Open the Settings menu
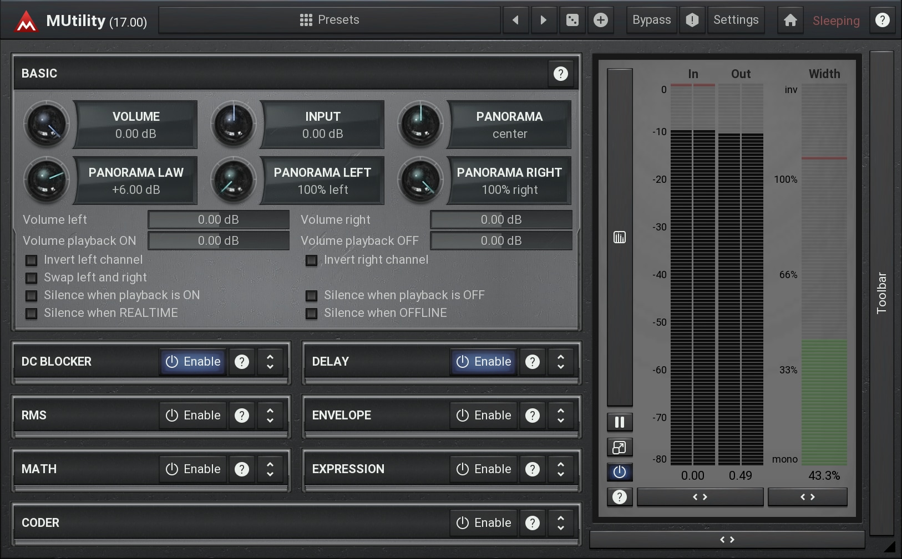Viewport: 902px width, 559px height. coord(736,20)
